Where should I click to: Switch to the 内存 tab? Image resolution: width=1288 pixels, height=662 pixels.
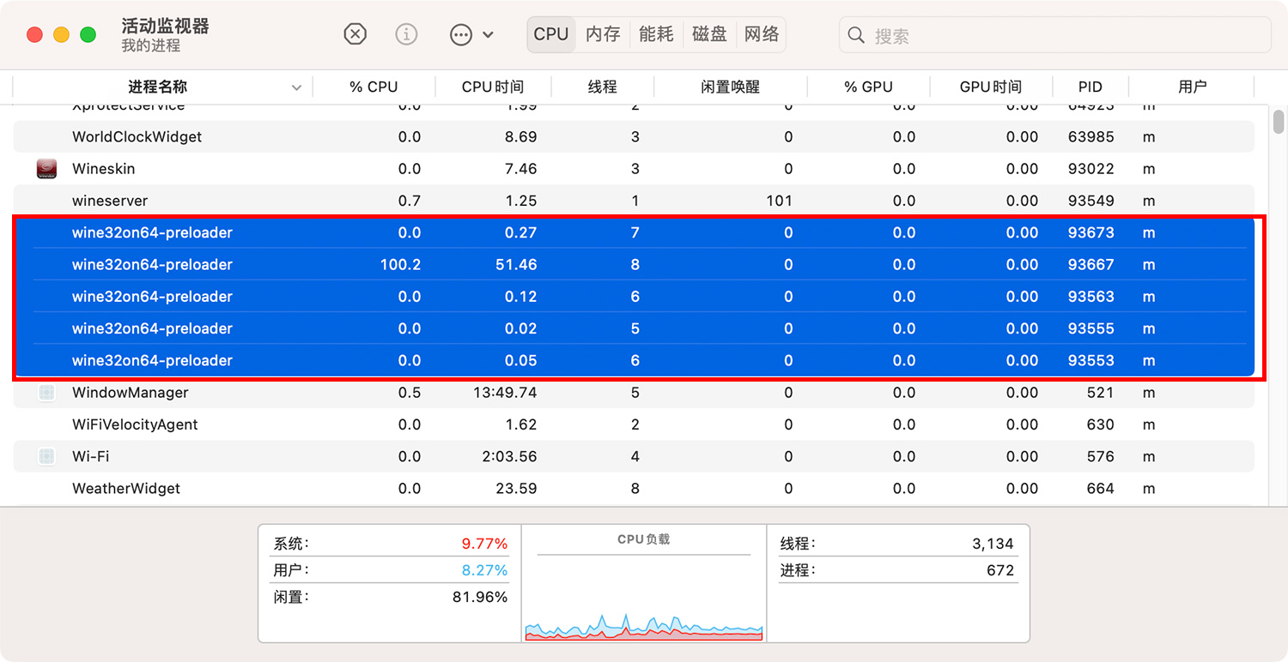(603, 34)
